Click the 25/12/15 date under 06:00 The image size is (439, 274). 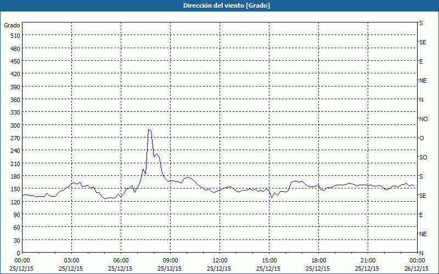pyautogui.click(x=120, y=269)
